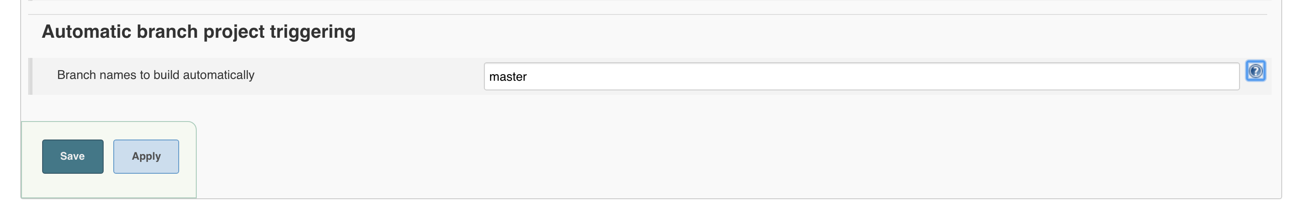The height and width of the screenshot is (222, 1305).
Task: Open help for Branch names to build automatically
Action: click(x=1255, y=71)
